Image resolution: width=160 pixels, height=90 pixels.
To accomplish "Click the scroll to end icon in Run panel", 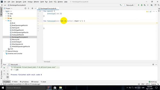I will (8, 77).
